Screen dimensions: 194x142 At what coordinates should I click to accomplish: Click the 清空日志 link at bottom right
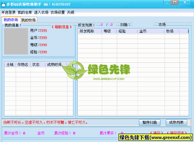pyautogui.click(x=177, y=133)
